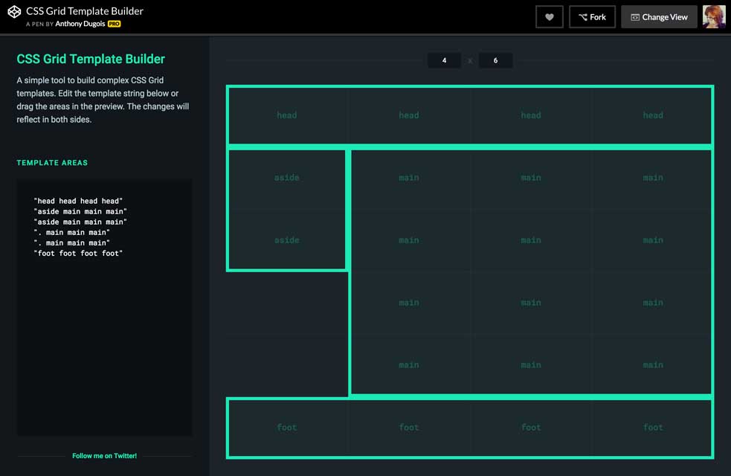
Task: Select the lower aside grid cell
Action: (x=287, y=240)
